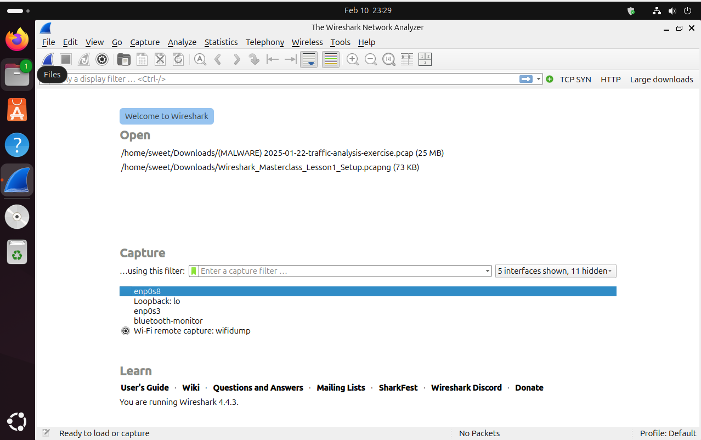Open the Wireshark User's Guide link

tap(144, 388)
